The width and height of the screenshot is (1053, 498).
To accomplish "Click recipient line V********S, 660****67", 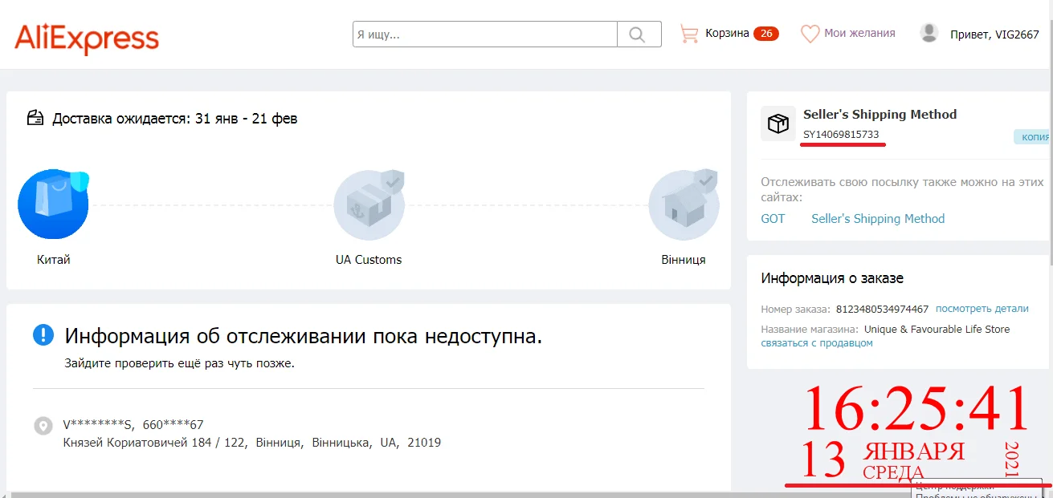I will point(133,424).
